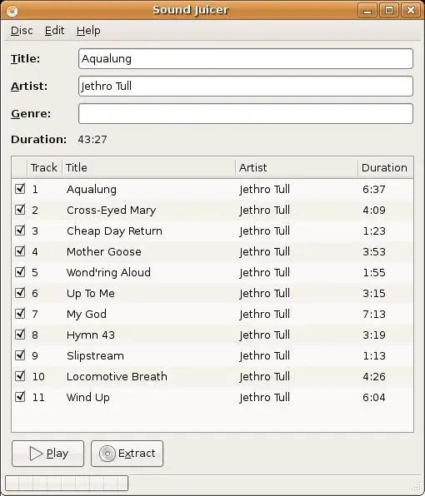Toggle the Hymn 43 checkbox
425x496 pixels.
tap(20, 335)
